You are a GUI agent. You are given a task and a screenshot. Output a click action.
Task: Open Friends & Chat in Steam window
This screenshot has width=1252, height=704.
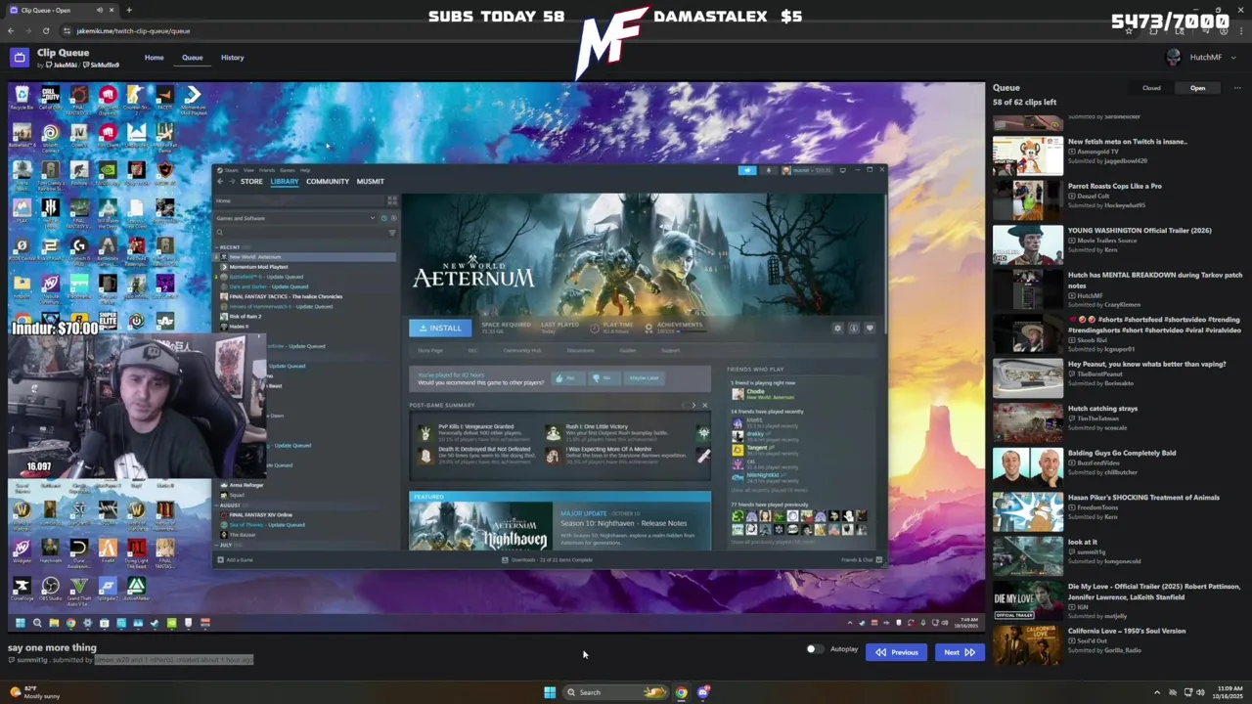[861, 560]
